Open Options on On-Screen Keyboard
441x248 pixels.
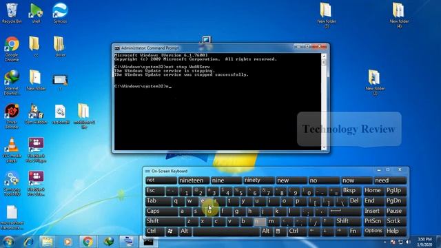pos(373,231)
